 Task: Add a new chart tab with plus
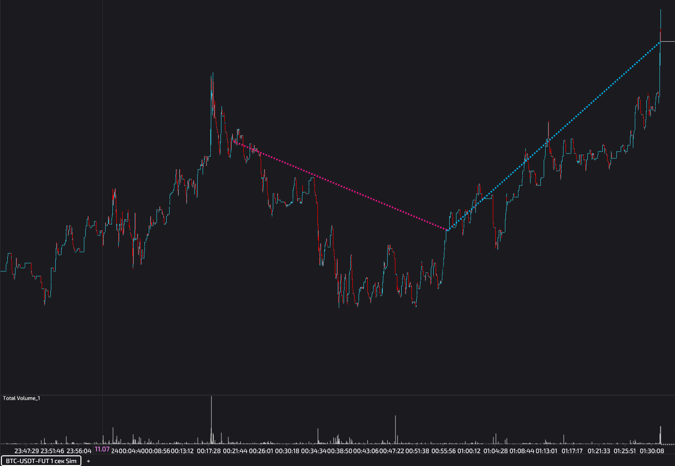point(88,461)
